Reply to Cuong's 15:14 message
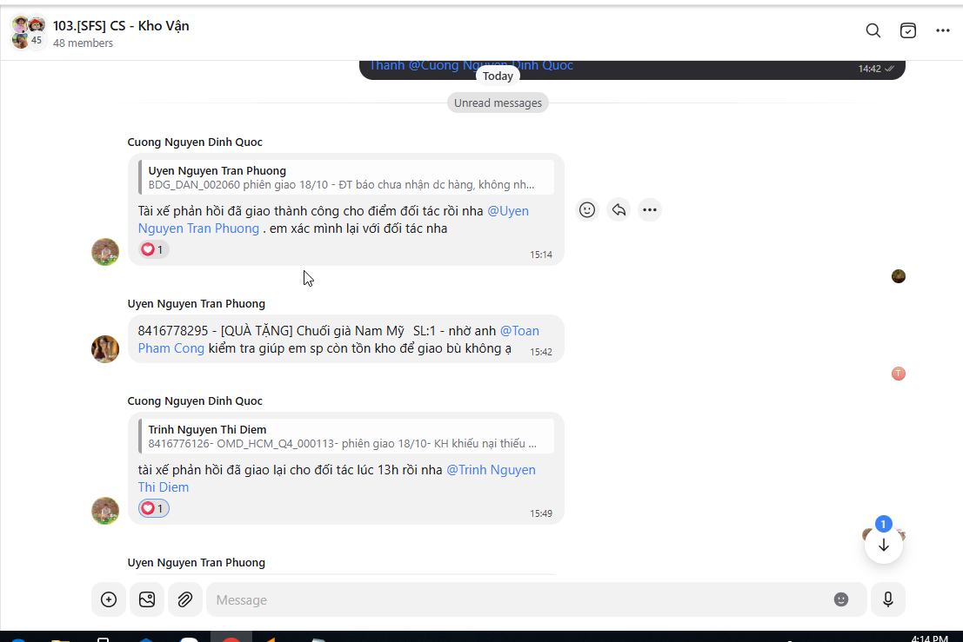 [619, 209]
